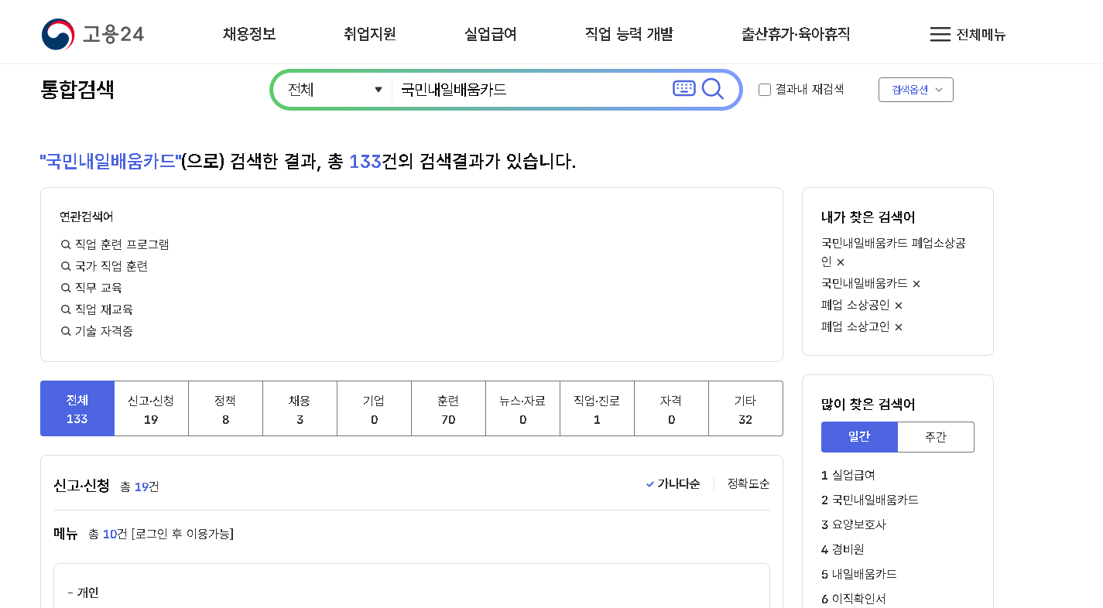Open popular search 1 실업급여
This screenshot has width=1103, height=608.
848,475
